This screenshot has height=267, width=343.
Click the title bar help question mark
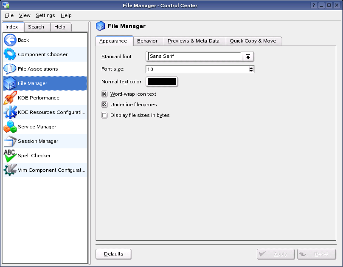314,5
